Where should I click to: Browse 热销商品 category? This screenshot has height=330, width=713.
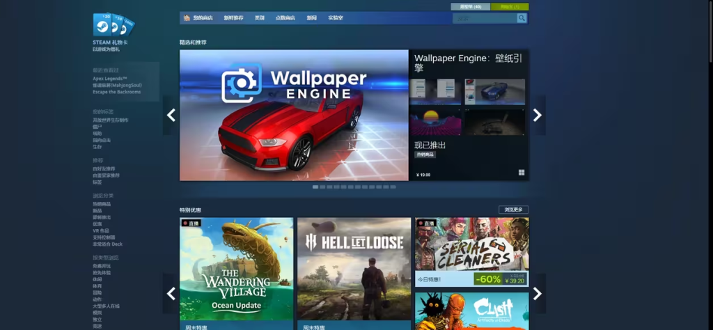[102, 204]
